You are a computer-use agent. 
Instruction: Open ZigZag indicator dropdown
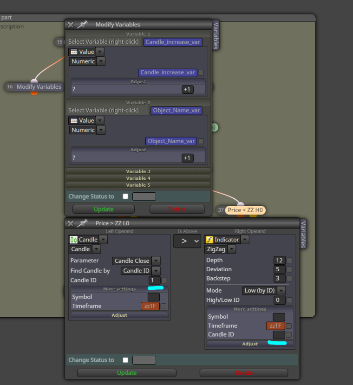[x=232, y=249]
